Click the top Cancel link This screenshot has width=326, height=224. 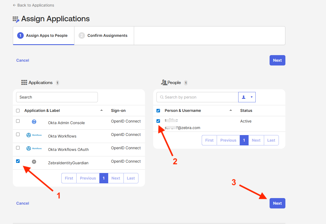click(x=23, y=60)
